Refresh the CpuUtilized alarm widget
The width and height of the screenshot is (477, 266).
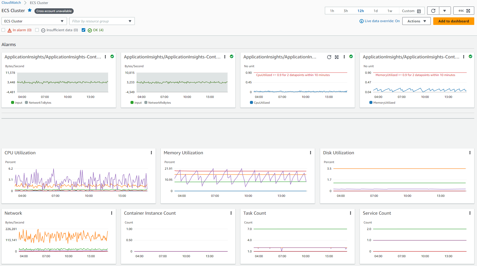point(329,57)
